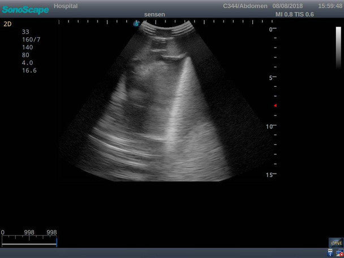Click the 33 parameter value
Screen dimensions: 344x258
click(x=25, y=32)
